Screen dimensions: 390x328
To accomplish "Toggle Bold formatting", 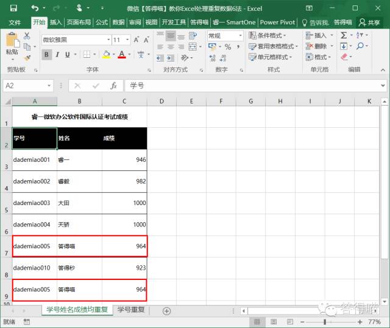I will coord(46,54).
